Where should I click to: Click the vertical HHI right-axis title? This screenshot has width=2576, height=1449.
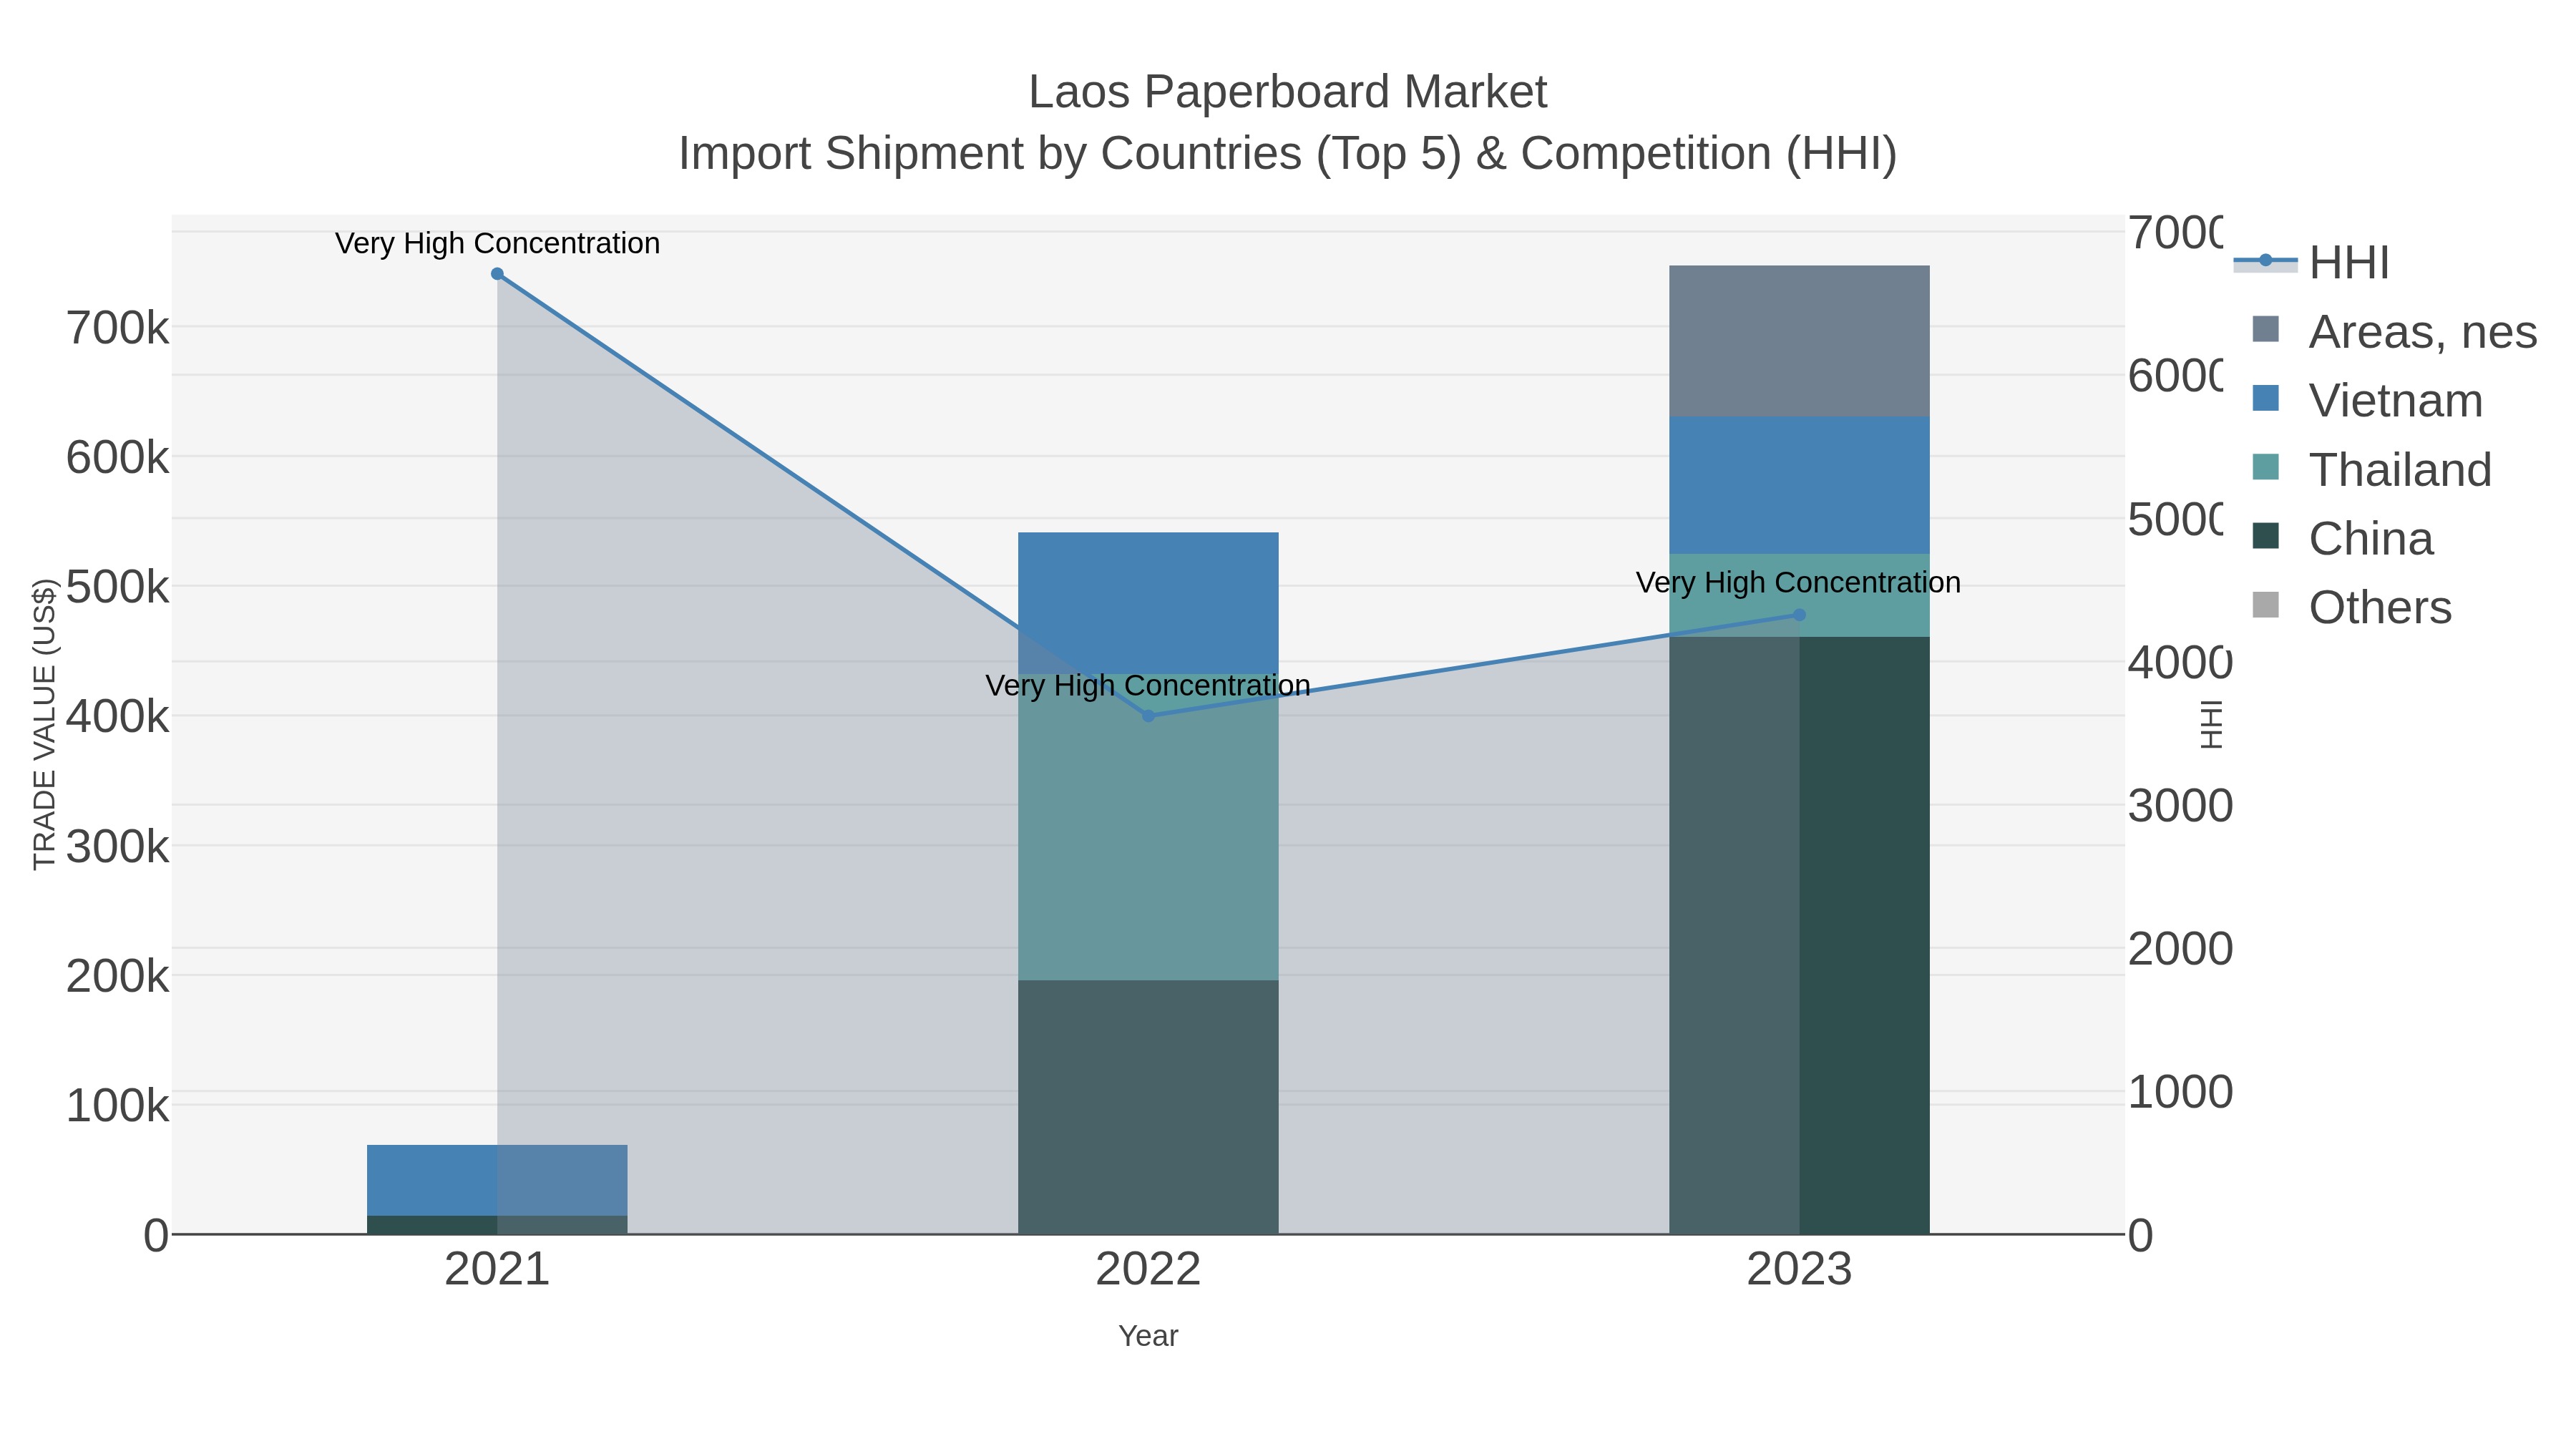point(2212,724)
